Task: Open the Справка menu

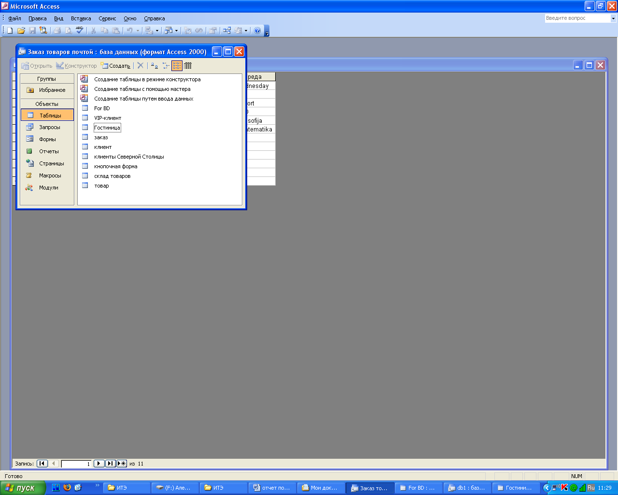Action: [x=154, y=18]
